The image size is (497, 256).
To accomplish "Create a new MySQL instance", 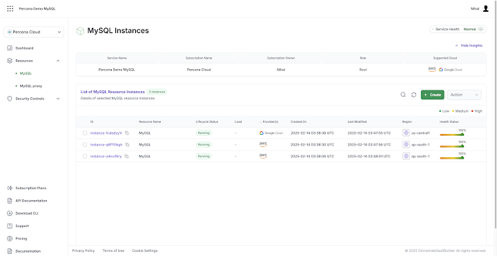I will pos(433,95).
